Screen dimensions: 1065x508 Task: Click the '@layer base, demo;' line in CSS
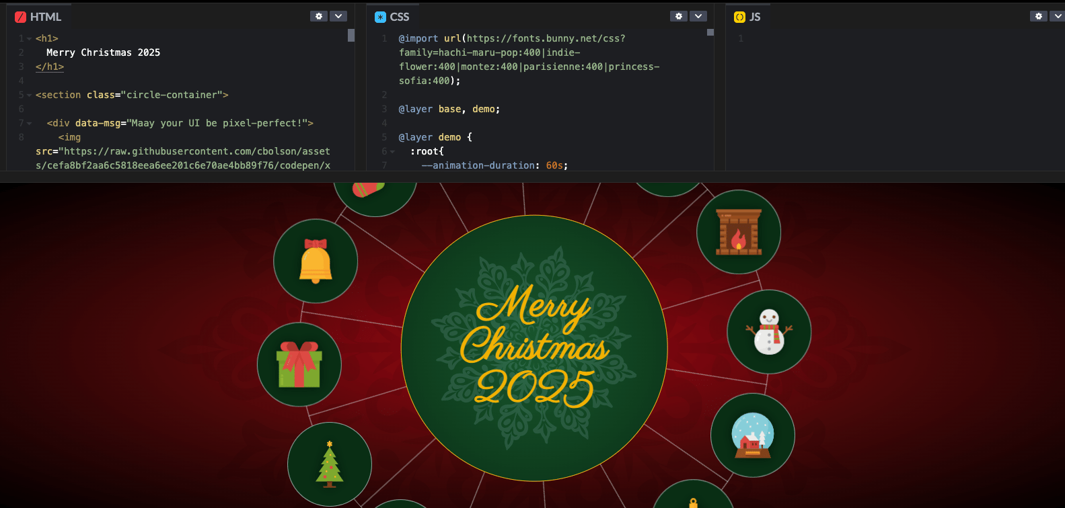tap(449, 109)
